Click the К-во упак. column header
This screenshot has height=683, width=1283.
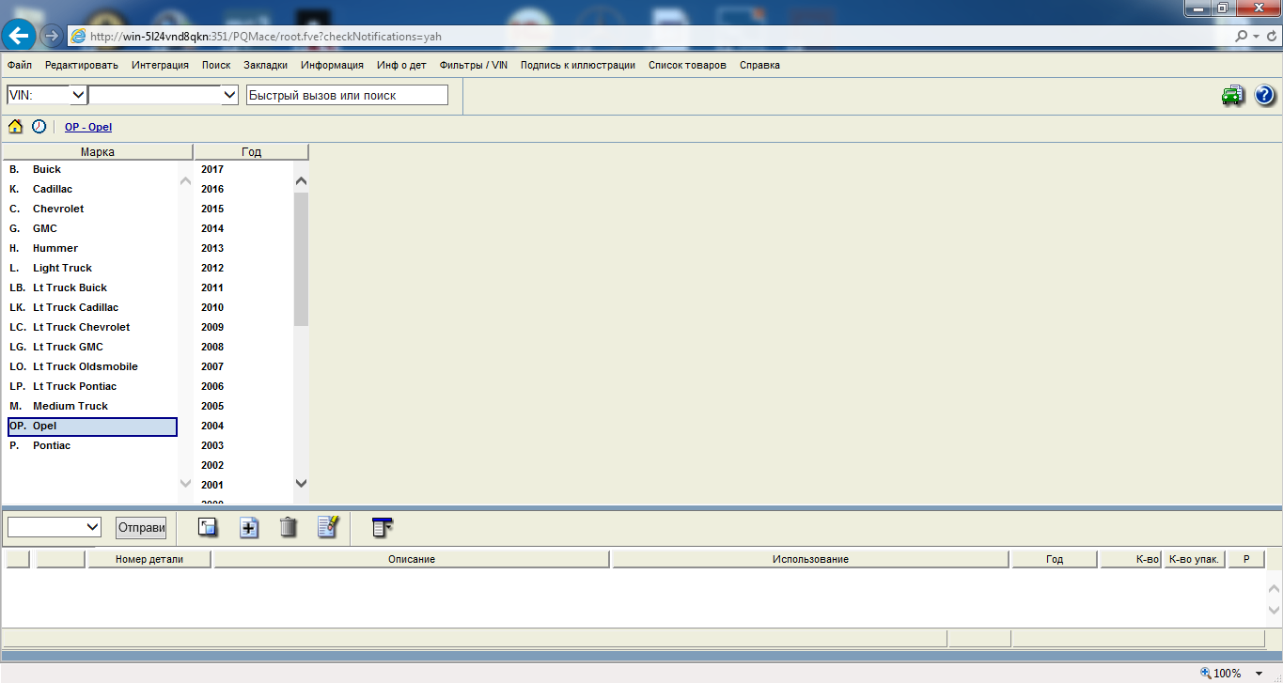(x=1194, y=559)
